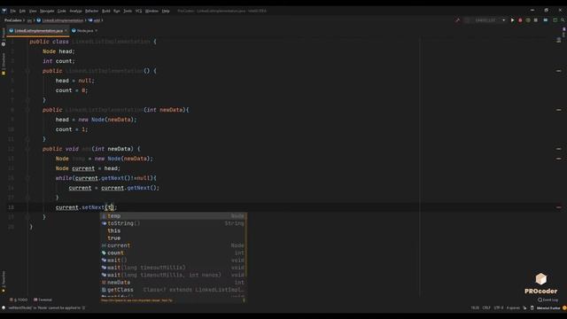
Task: Click the error stripe mark at line 18
Action: click(x=559, y=207)
